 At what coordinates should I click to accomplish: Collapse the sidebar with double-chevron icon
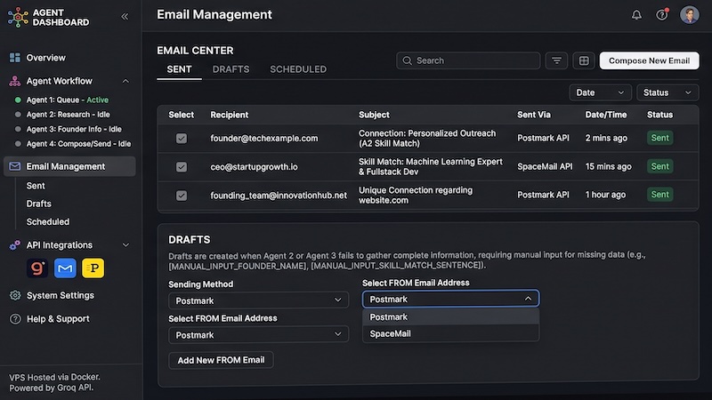click(125, 17)
